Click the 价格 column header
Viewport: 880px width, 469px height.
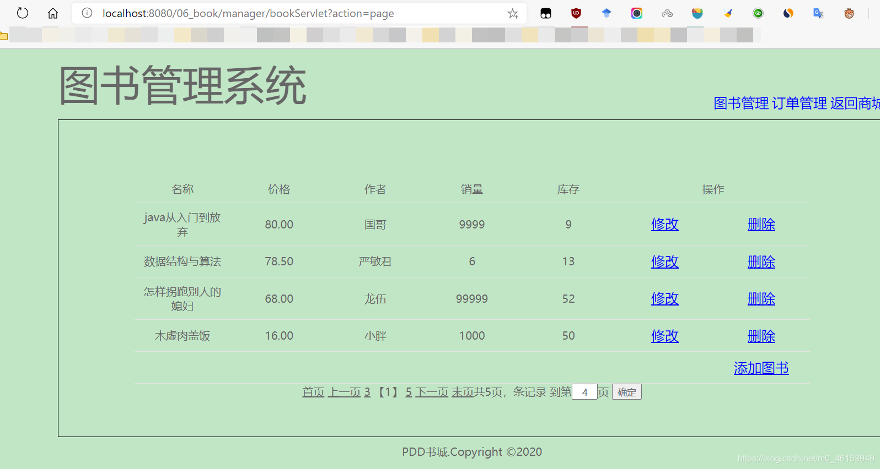click(279, 189)
